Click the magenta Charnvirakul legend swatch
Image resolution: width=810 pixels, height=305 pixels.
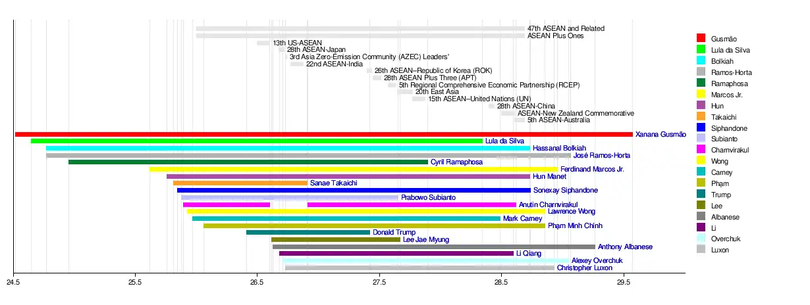tap(701, 151)
